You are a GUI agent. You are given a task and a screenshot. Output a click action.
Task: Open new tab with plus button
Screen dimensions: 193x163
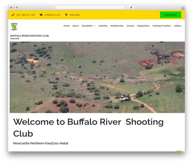[x=183, y=8]
